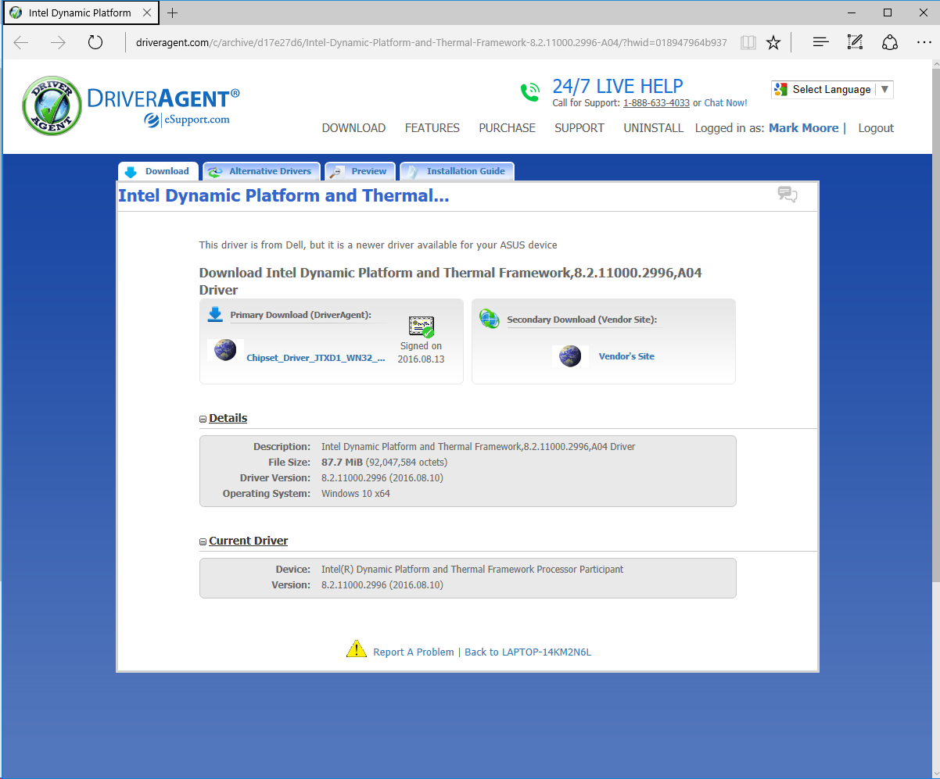
Task: Click the Primary Download arrow icon
Action: click(215, 314)
